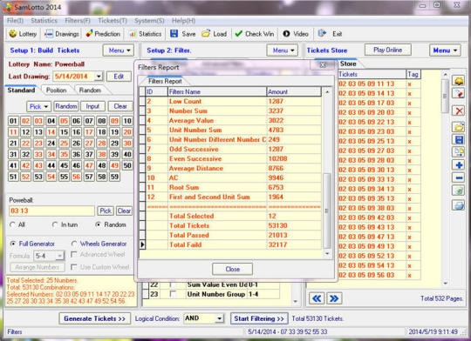Add a ticket with the blue plus icon
This screenshot has height=341, width=471.
[x=459, y=164]
